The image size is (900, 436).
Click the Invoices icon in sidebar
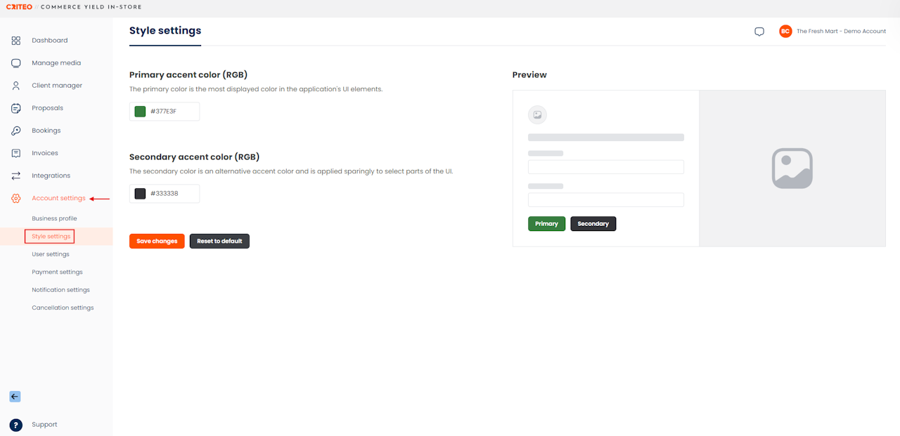coord(16,153)
